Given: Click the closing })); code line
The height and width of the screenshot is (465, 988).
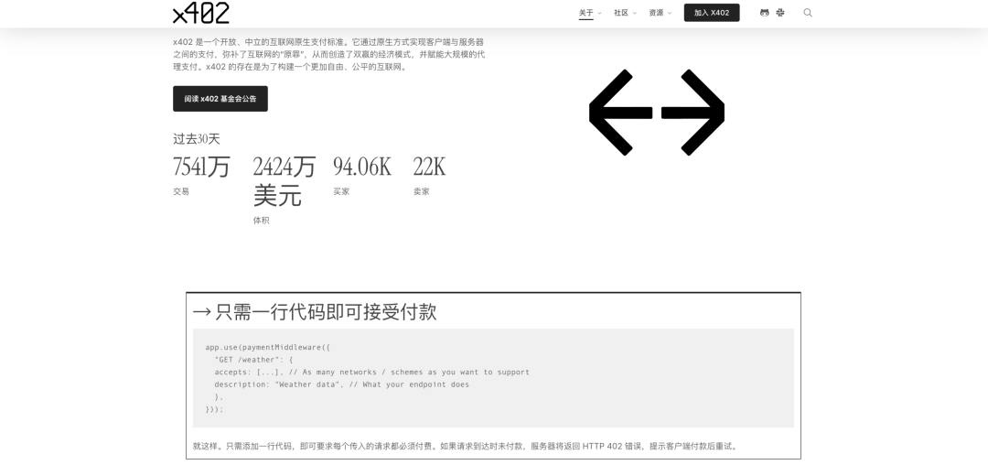Looking at the screenshot, I should point(214,409).
